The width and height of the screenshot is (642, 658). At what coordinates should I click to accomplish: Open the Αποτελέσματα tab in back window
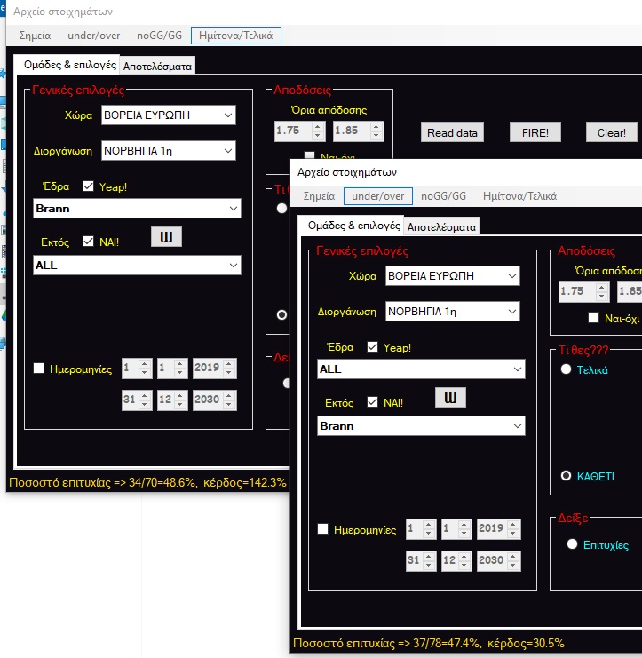[x=157, y=66]
